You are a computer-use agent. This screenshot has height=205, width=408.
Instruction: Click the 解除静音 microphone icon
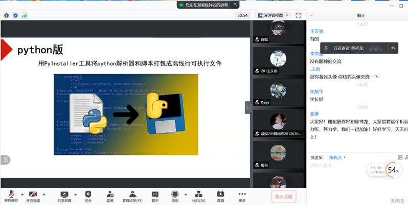coord(10,194)
